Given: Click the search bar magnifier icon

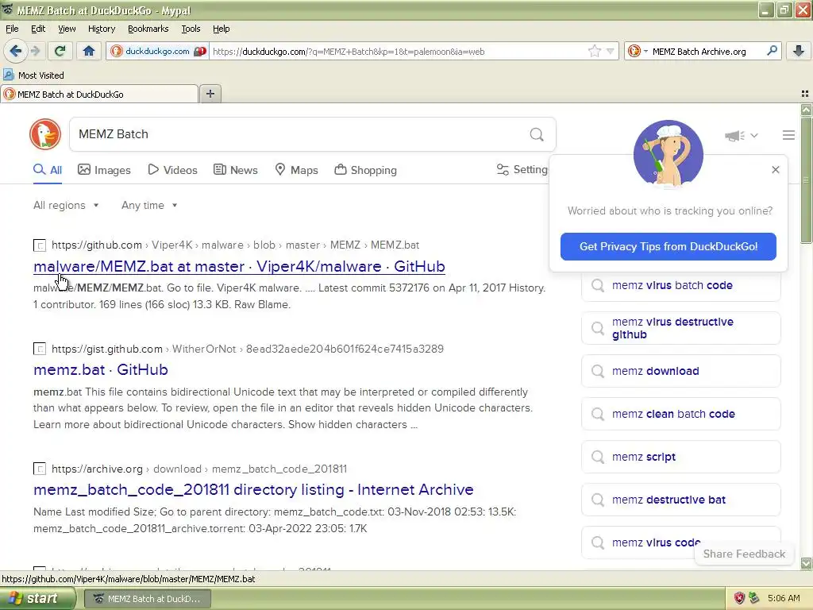Looking at the screenshot, I should pos(772,51).
